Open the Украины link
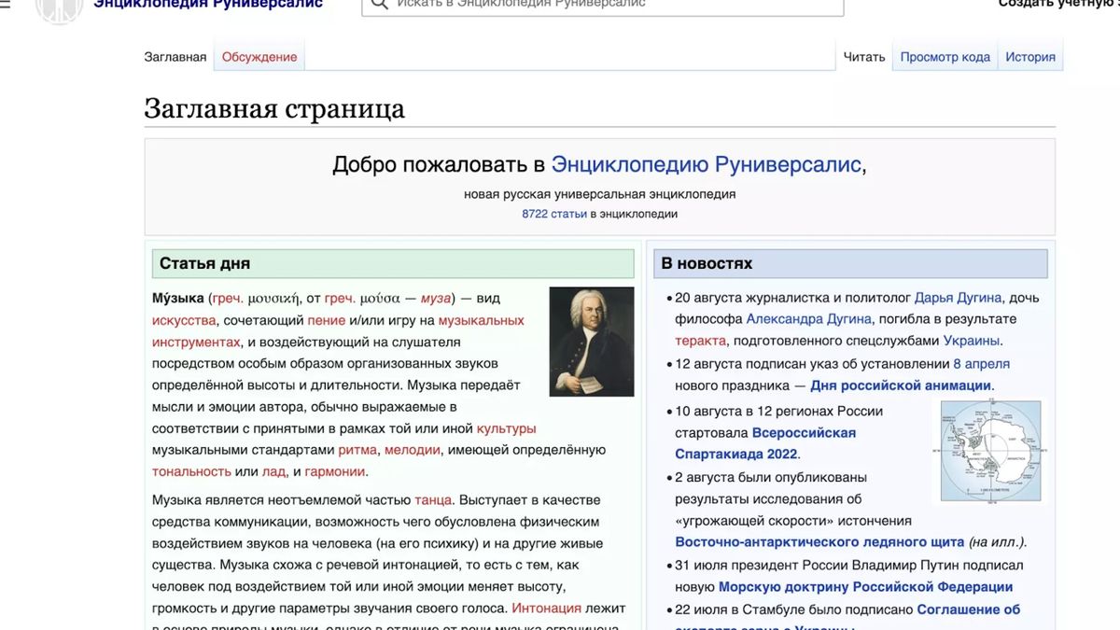The image size is (1120, 630). coord(972,342)
